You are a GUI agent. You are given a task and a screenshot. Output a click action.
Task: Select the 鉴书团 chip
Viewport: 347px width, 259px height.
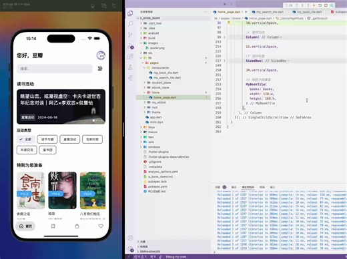coord(47,150)
